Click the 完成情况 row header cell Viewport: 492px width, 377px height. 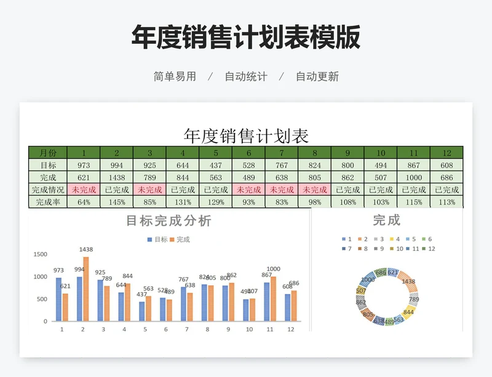click(x=48, y=189)
